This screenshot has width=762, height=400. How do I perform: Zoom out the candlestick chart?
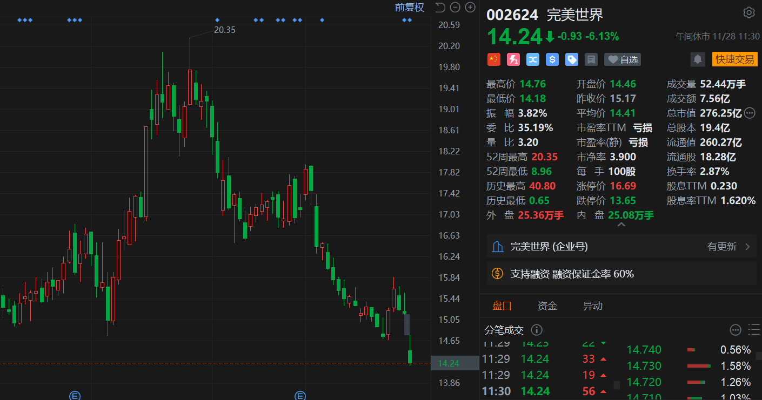[x=455, y=7]
